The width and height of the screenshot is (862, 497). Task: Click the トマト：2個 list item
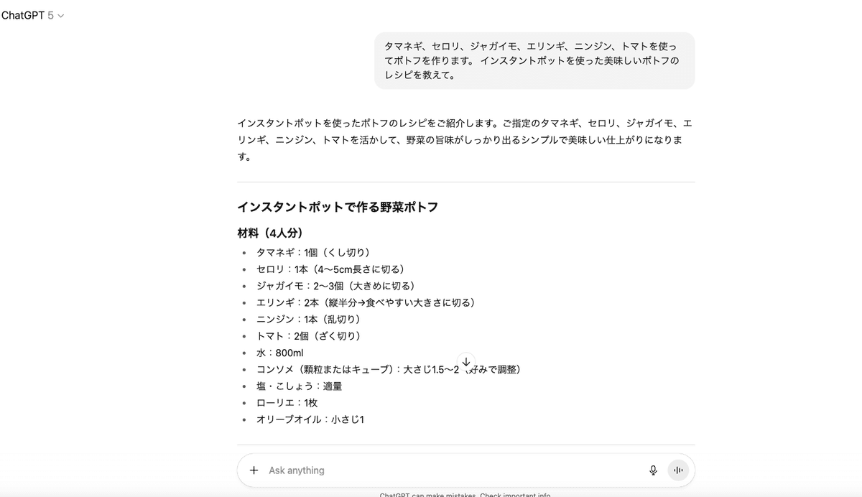point(309,336)
